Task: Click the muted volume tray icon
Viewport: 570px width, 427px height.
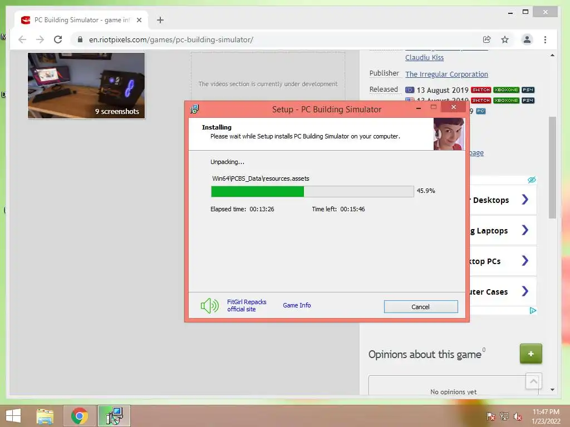Action: click(517, 416)
